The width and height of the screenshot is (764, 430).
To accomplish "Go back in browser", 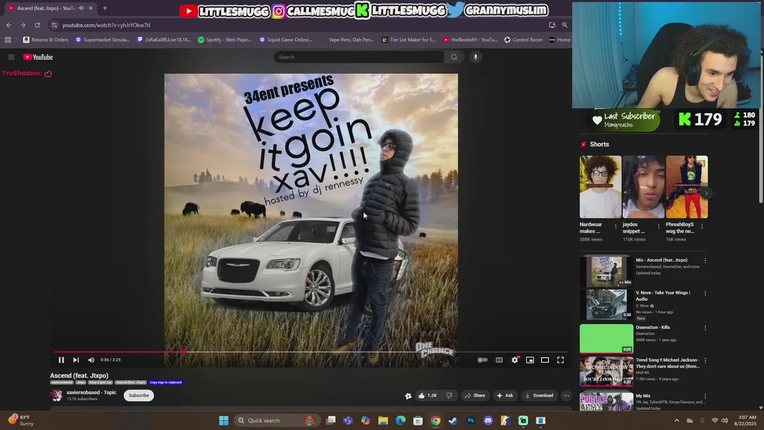I will (x=8, y=25).
